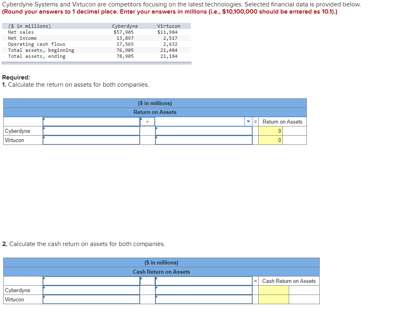This screenshot has width=396, height=313.
Task: Click the horizontal scrollbar under the data table
Action: click(97, 63)
